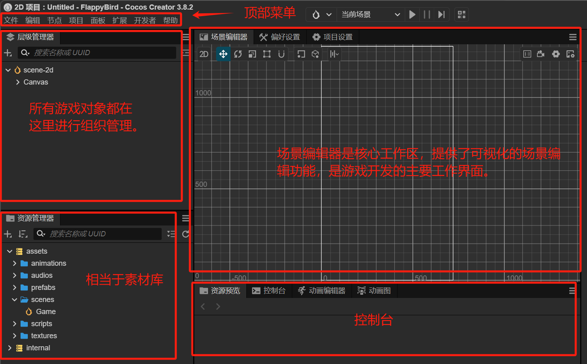Open the 帮助 menu
Image resolution: width=587 pixels, height=364 pixels.
[171, 21]
